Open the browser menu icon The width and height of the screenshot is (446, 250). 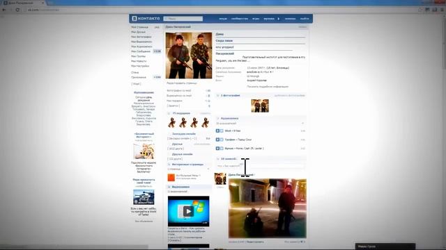coord(442,10)
